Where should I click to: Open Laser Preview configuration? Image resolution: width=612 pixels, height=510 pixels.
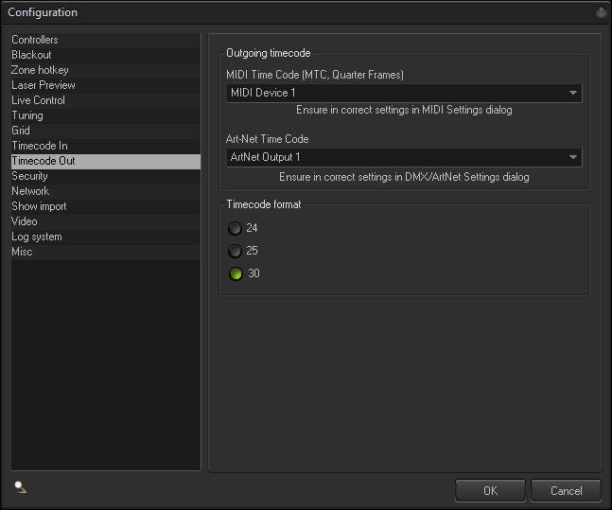(x=44, y=85)
